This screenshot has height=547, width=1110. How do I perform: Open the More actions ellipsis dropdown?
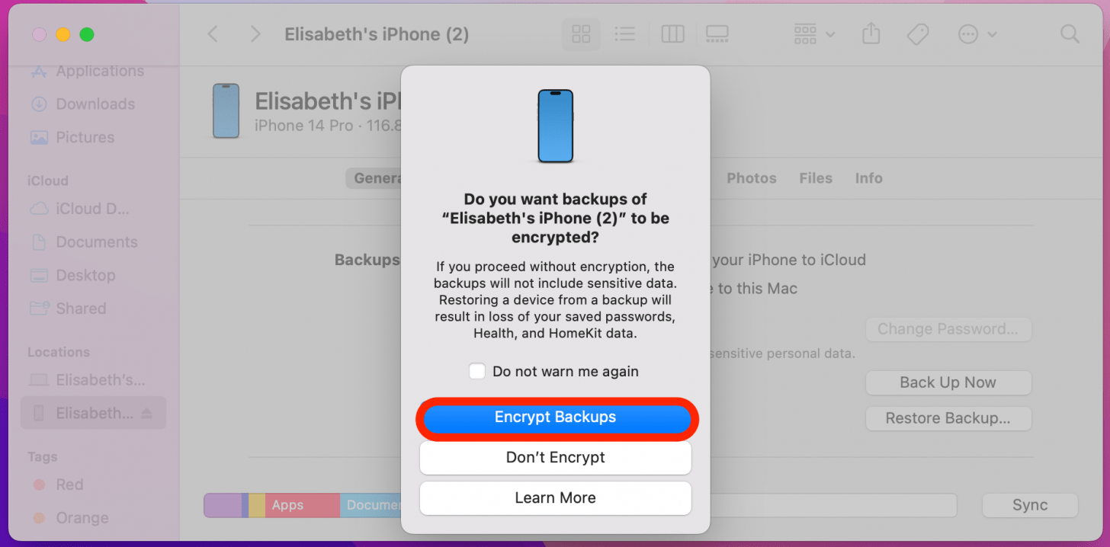(x=977, y=34)
